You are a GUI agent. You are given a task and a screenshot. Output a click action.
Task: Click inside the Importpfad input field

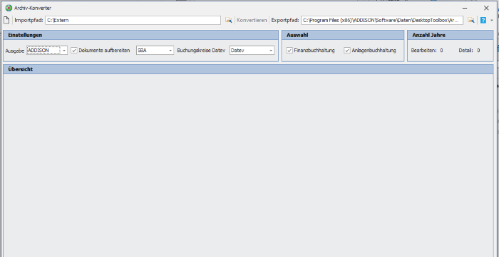(x=133, y=20)
